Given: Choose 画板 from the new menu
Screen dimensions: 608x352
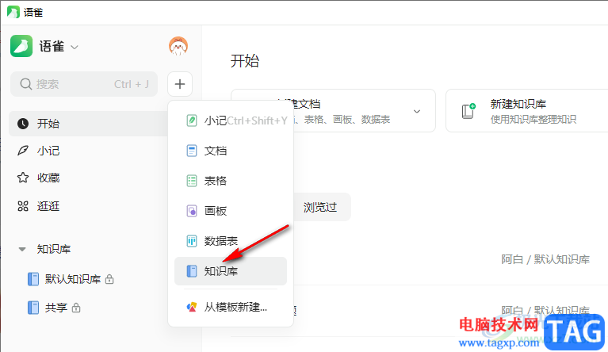Looking at the screenshot, I should [x=231, y=211].
